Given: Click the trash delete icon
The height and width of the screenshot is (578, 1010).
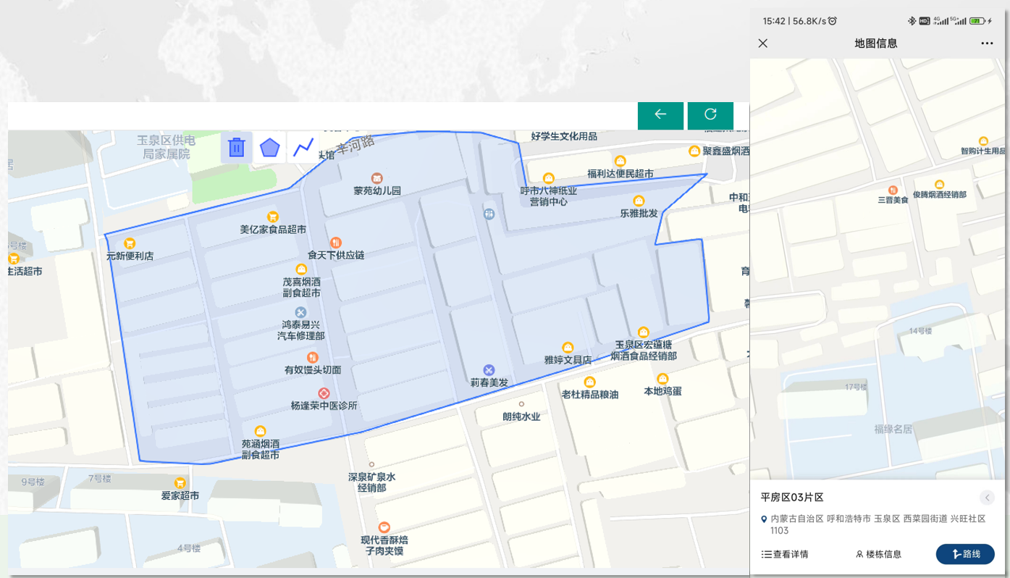Looking at the screenshot, I should [x=236, y=148].
